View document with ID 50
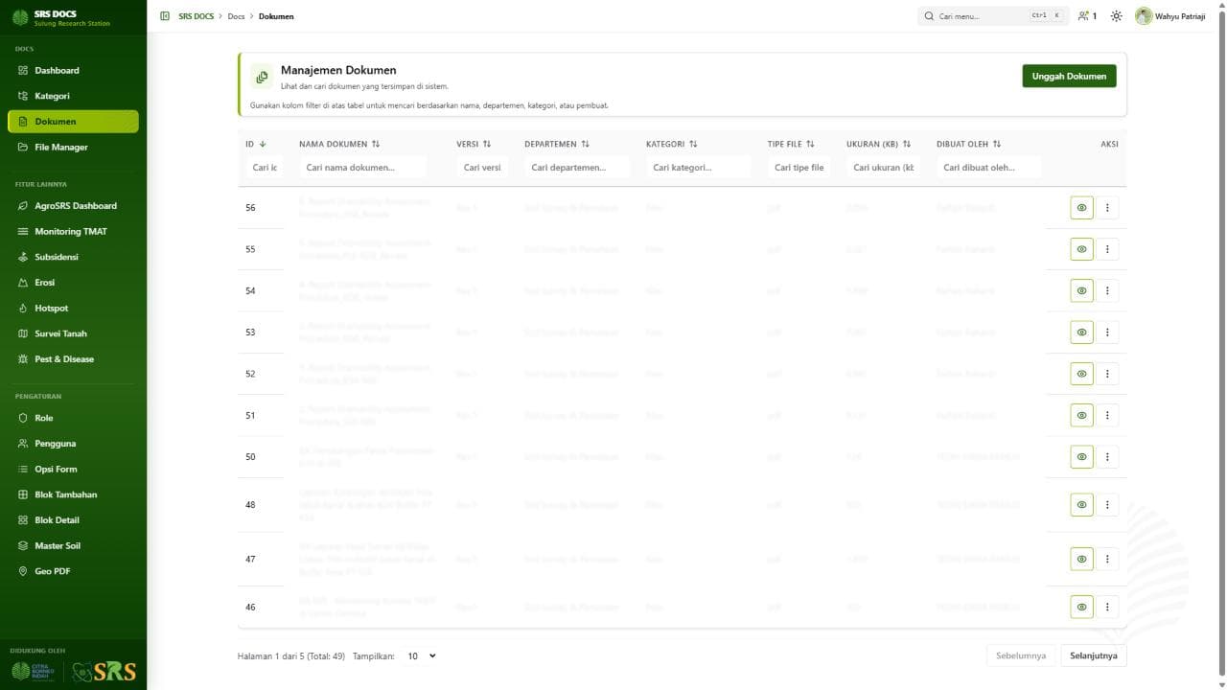1227x690 pixels. point(1081,457)
